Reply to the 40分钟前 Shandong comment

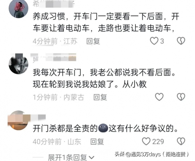click(97, 142)
